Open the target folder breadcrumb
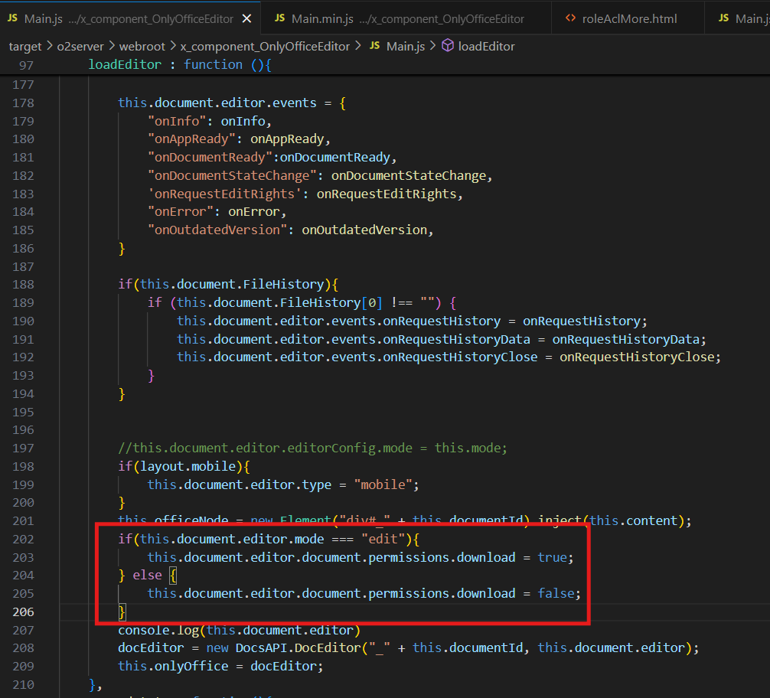Image resolution: width=770 pixels, height=698 pixels. (x=25, y=47)
